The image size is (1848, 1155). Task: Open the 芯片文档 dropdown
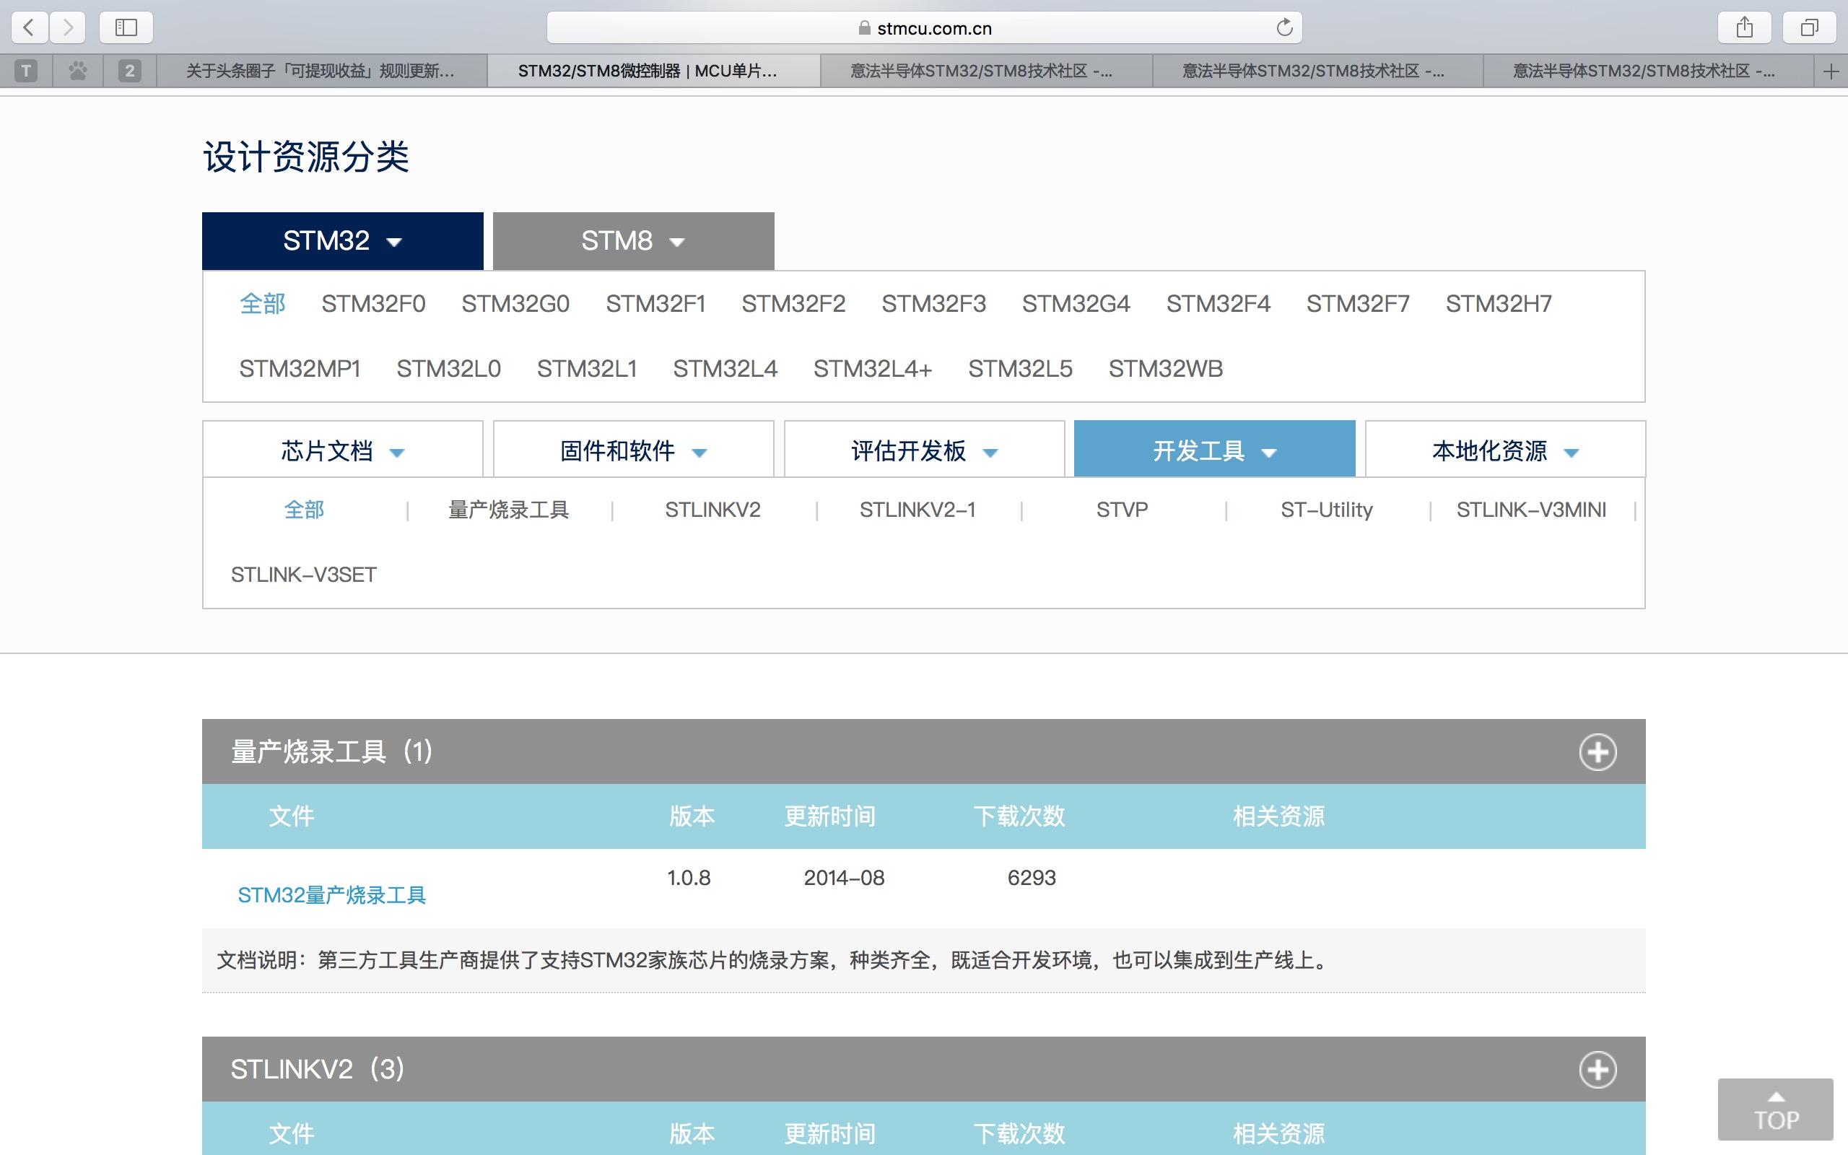point(342,450)
